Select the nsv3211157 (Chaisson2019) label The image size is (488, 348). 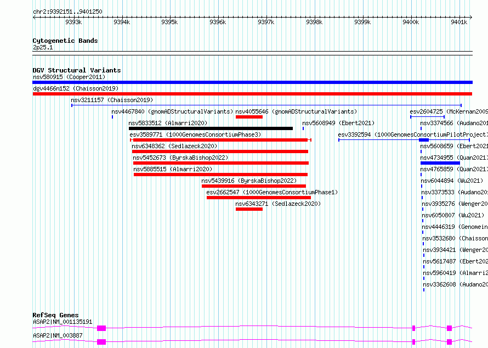tap(112, 100)
